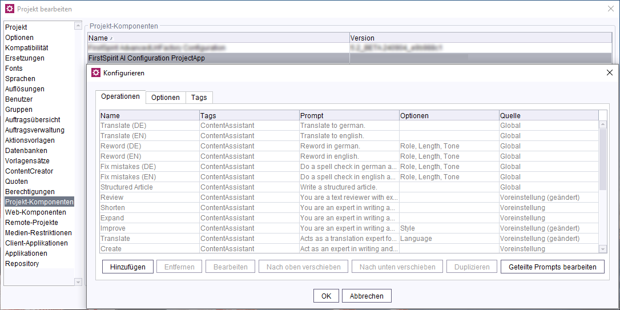Image resolution: width=620 pixels, height=310 pixels.
Task: Sort by the Name column in Operationen
Action: pyautogui.click(x=150, y=115)
